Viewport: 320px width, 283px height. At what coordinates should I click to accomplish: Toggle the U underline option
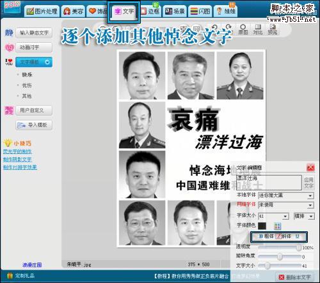[x=298, y=236]
